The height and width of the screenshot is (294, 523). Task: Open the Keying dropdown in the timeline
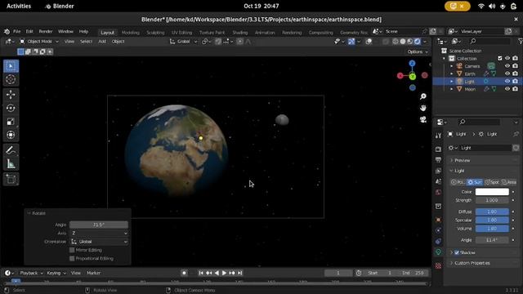click(56, 273)
